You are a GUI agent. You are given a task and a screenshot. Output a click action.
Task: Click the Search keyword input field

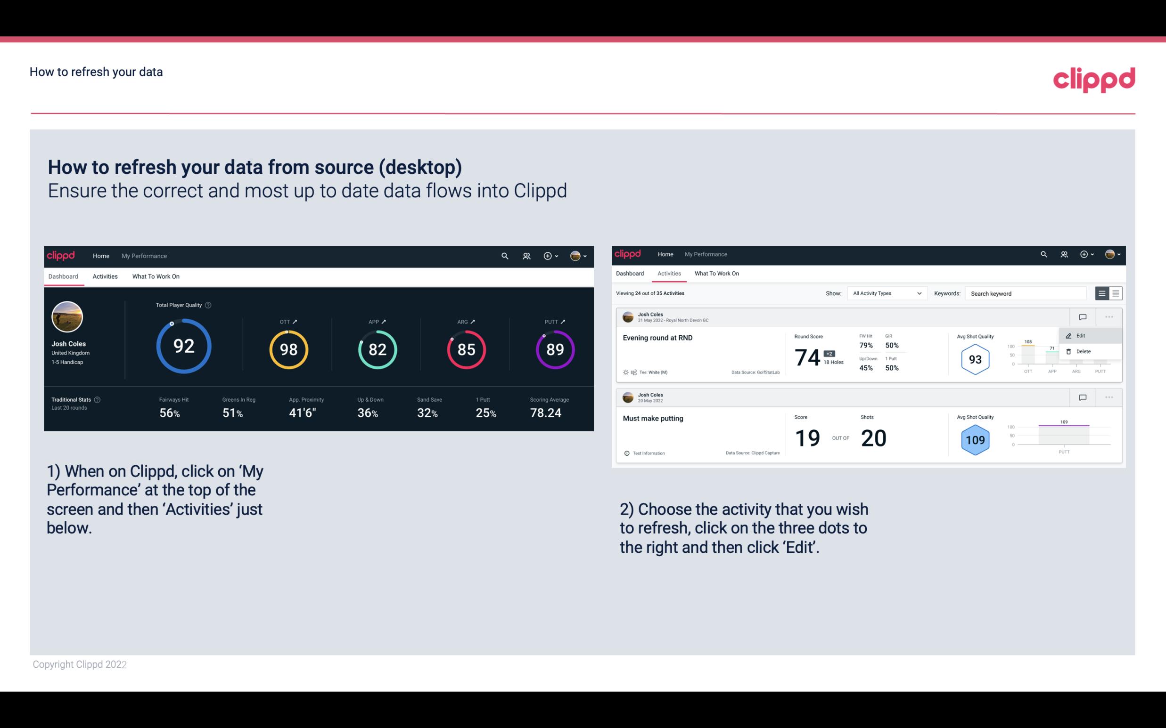[x=1026, y=293]
